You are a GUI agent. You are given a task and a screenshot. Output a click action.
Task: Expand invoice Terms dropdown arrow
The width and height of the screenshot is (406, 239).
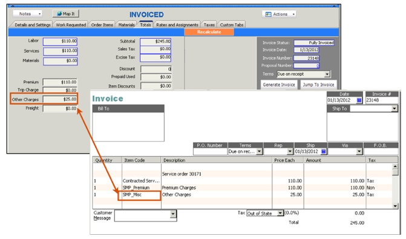click(259, 151)
